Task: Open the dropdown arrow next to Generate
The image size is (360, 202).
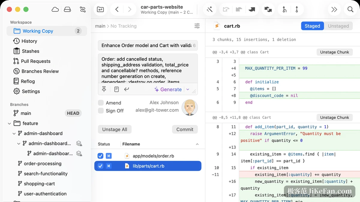Action: point(188,89)
